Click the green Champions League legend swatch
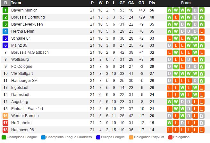Screen dimensions: 210x143 click(x=4, y=137)
